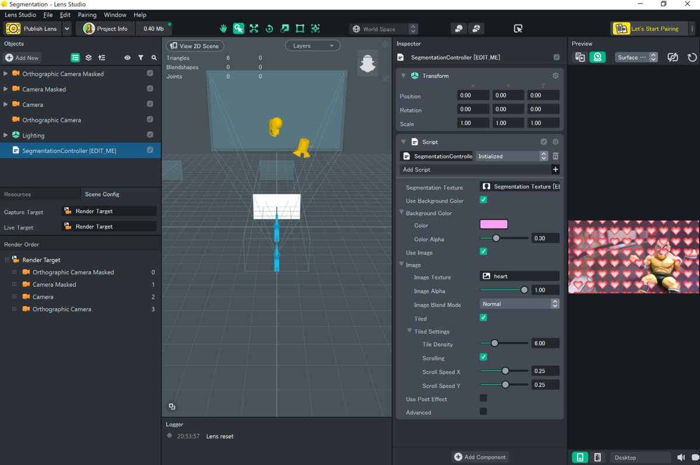Viewport: 700px width, 465px height.
Task: Uncheck Use Background Color
Action: pyautogui.click(x=483, y=200)
